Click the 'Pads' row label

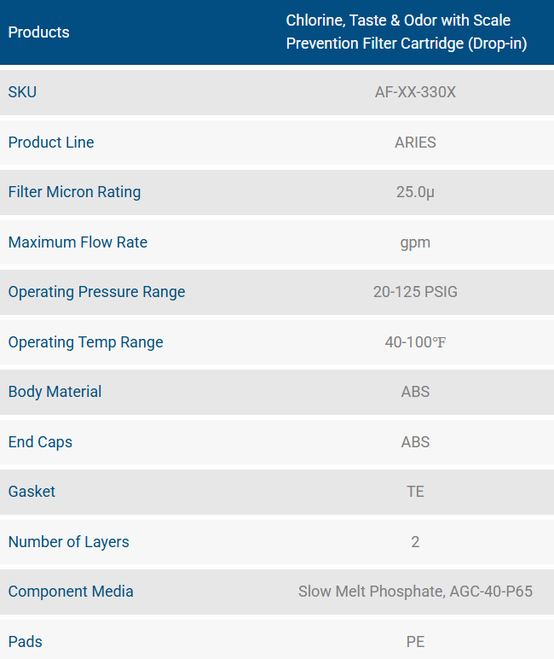click(x=26, y=642)
